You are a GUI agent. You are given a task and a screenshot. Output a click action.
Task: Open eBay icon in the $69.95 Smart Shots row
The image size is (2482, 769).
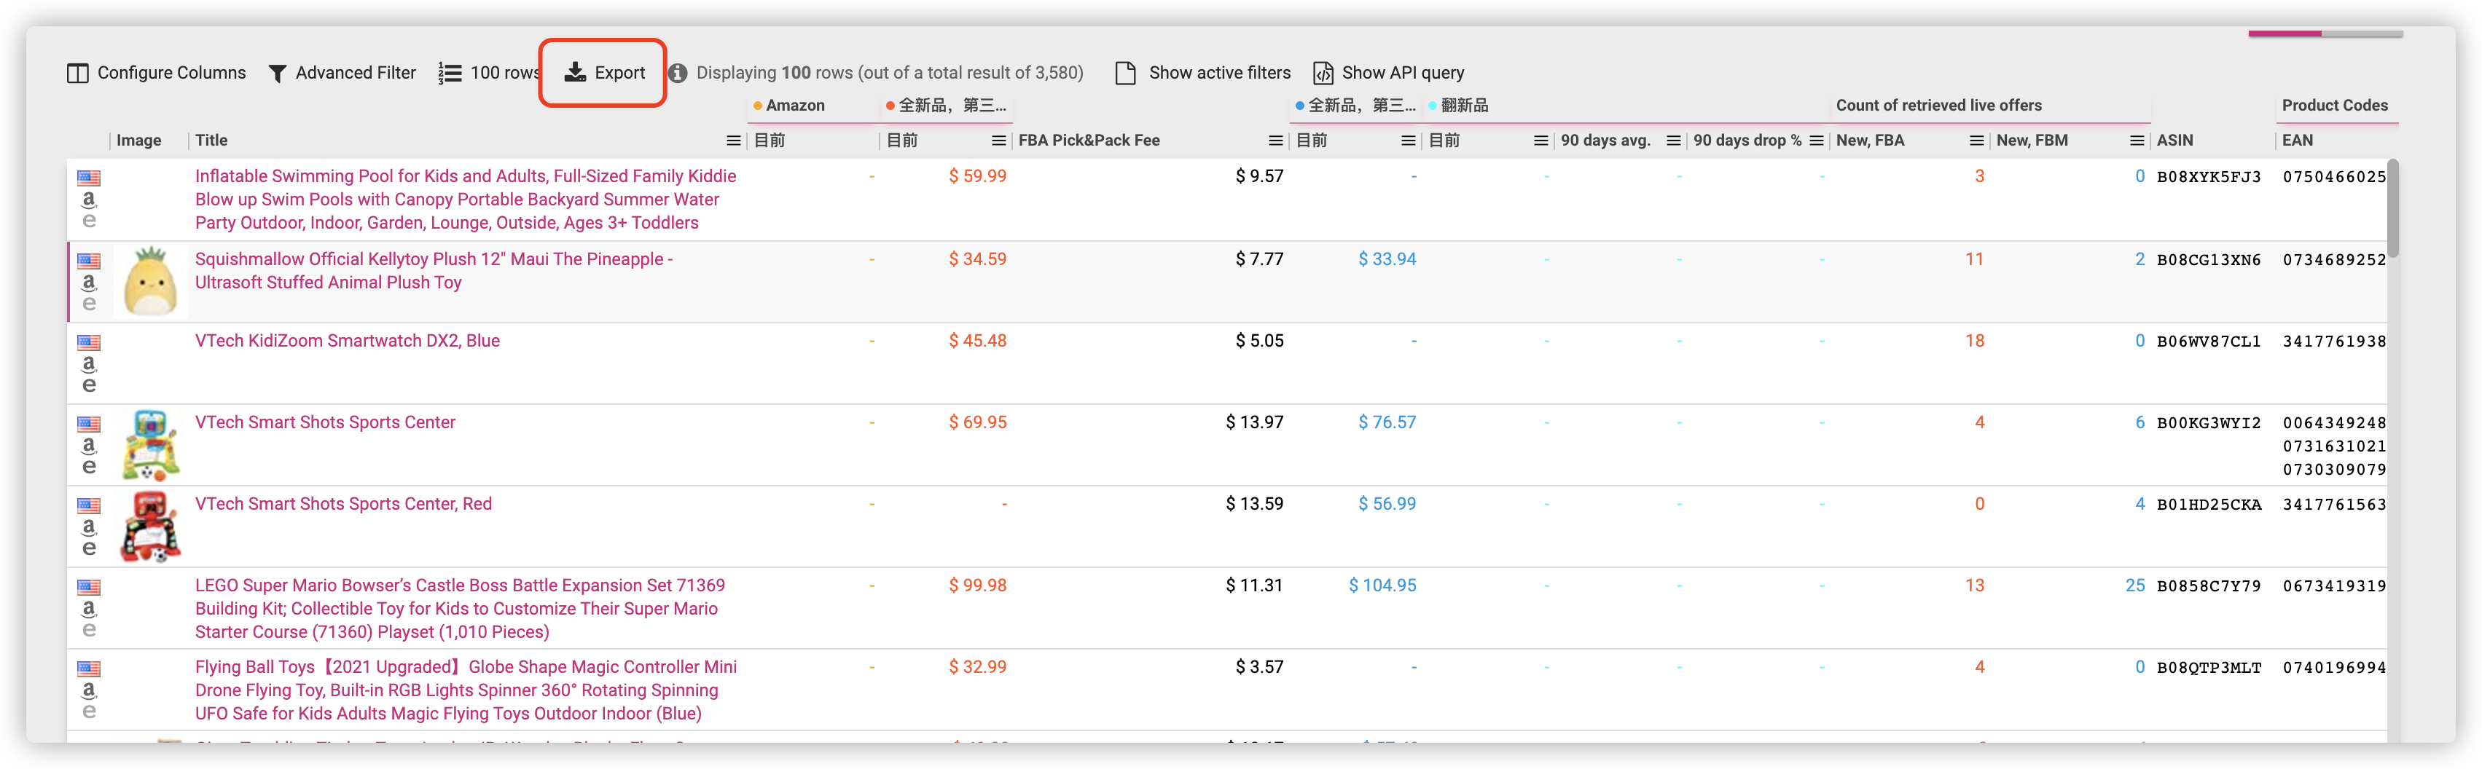89,467
